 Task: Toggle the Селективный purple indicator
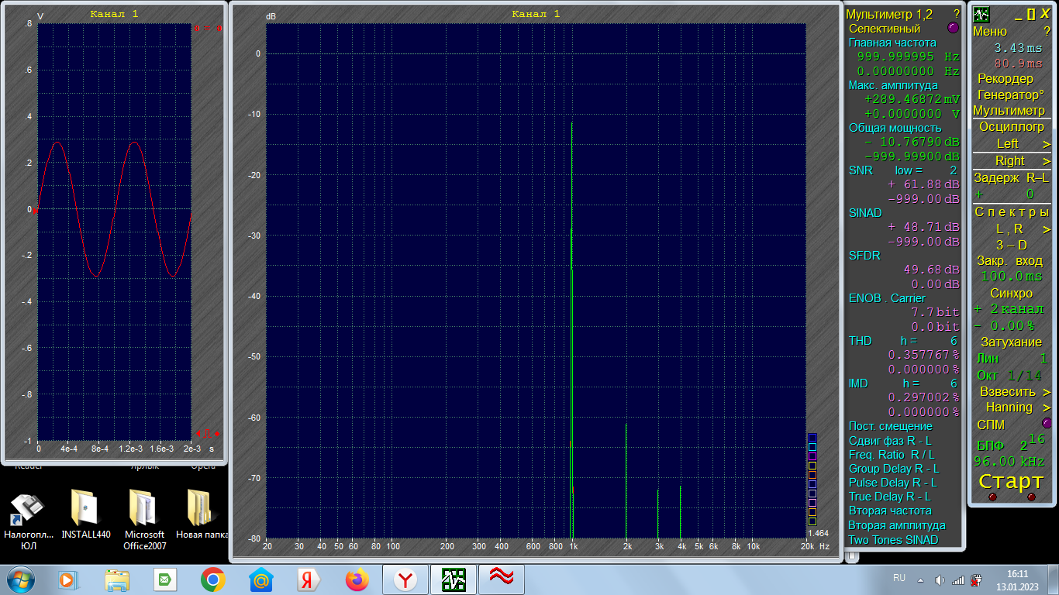point(954,28)
